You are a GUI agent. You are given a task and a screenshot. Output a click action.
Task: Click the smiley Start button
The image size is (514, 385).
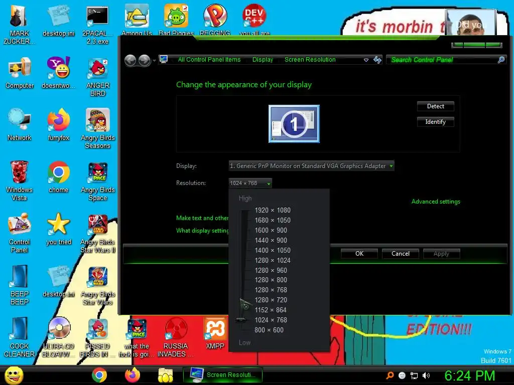pyautogui.click(x=14, y=375)
